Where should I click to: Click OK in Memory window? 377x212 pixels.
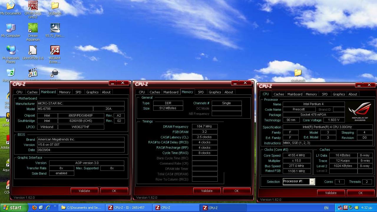[x=237, y=191]
